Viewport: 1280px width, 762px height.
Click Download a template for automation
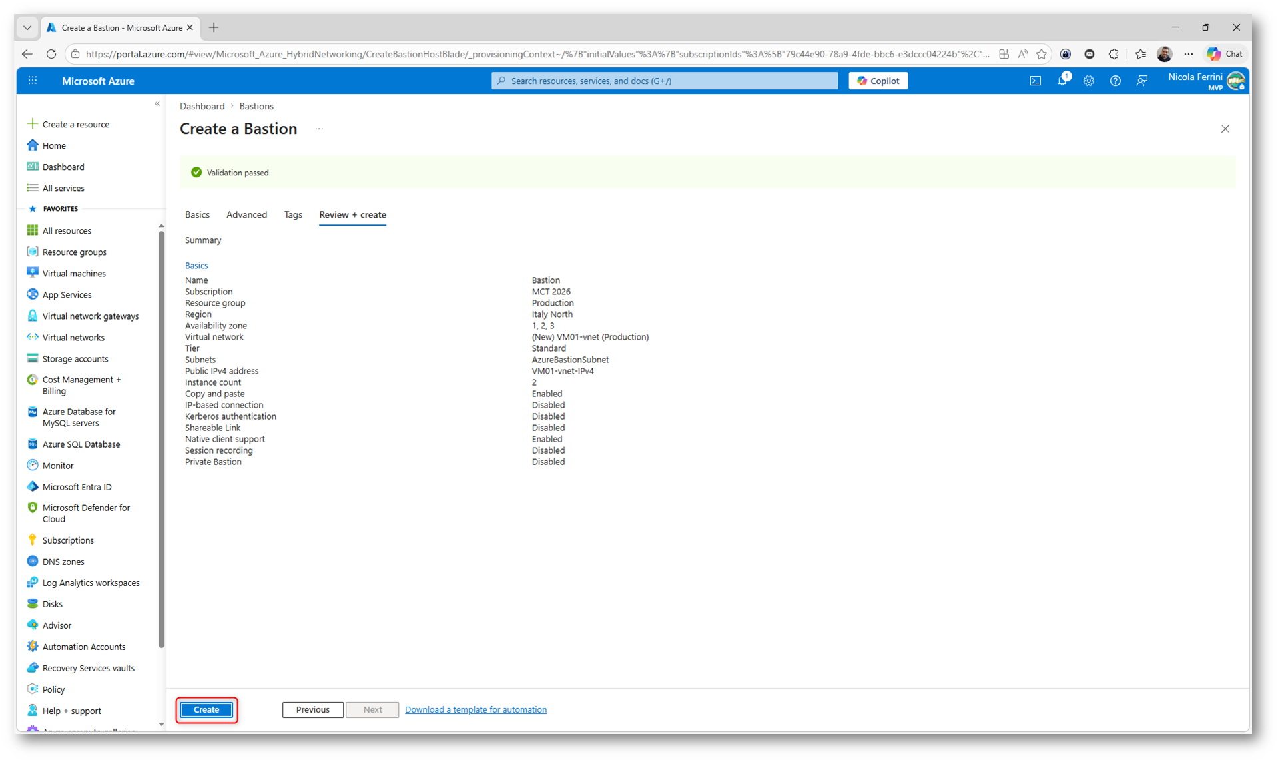(476, 710)
